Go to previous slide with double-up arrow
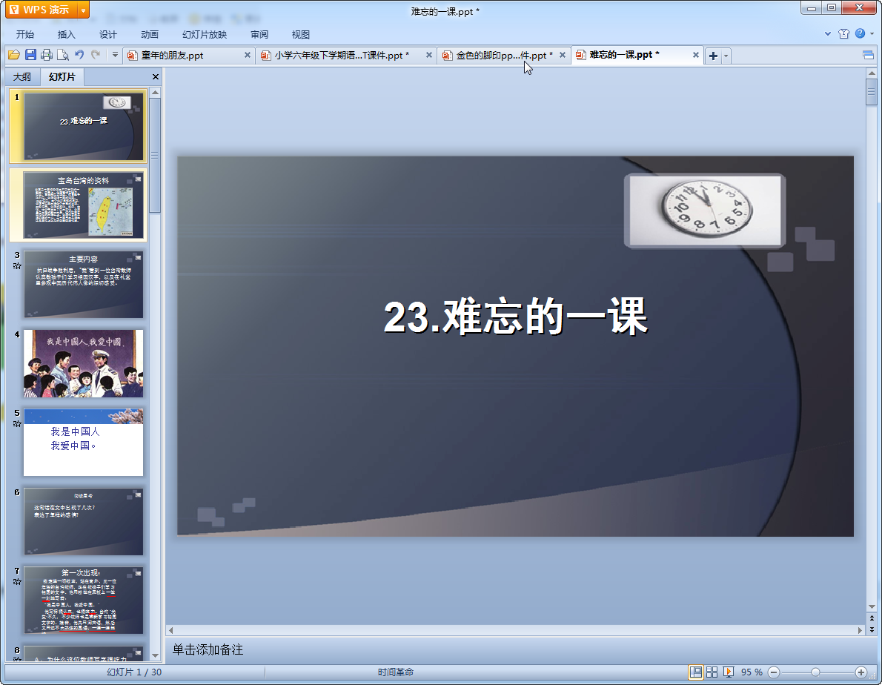Screen dimensions: 882x685 872,618
